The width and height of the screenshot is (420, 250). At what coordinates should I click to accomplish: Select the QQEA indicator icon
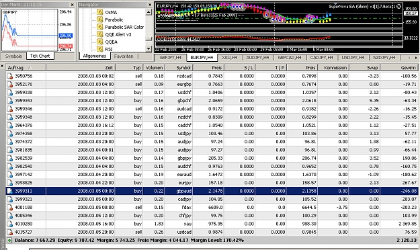tap(100, 42)
